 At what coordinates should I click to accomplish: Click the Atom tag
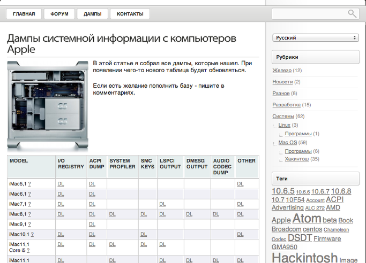[x=307, y=219]
